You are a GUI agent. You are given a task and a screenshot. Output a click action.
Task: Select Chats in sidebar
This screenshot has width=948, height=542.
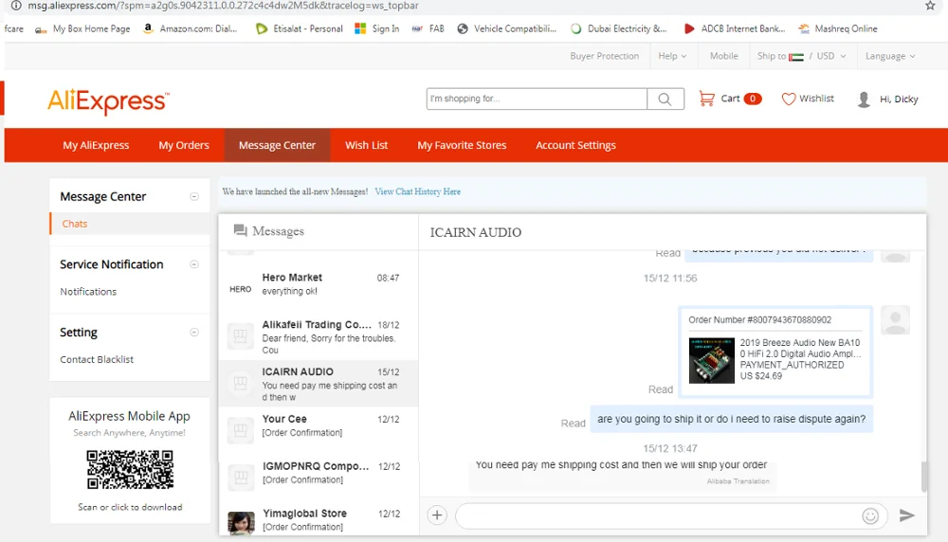tap(75, 224)
